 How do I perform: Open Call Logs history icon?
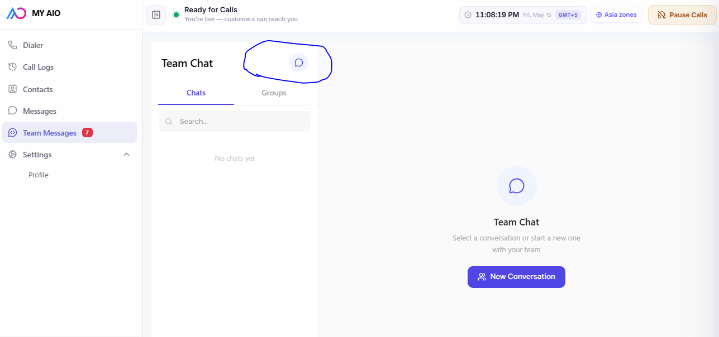pyautogui.click(x=12, y=67)
